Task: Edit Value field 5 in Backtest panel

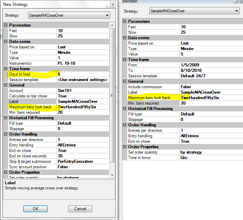Action: [211, 54]
